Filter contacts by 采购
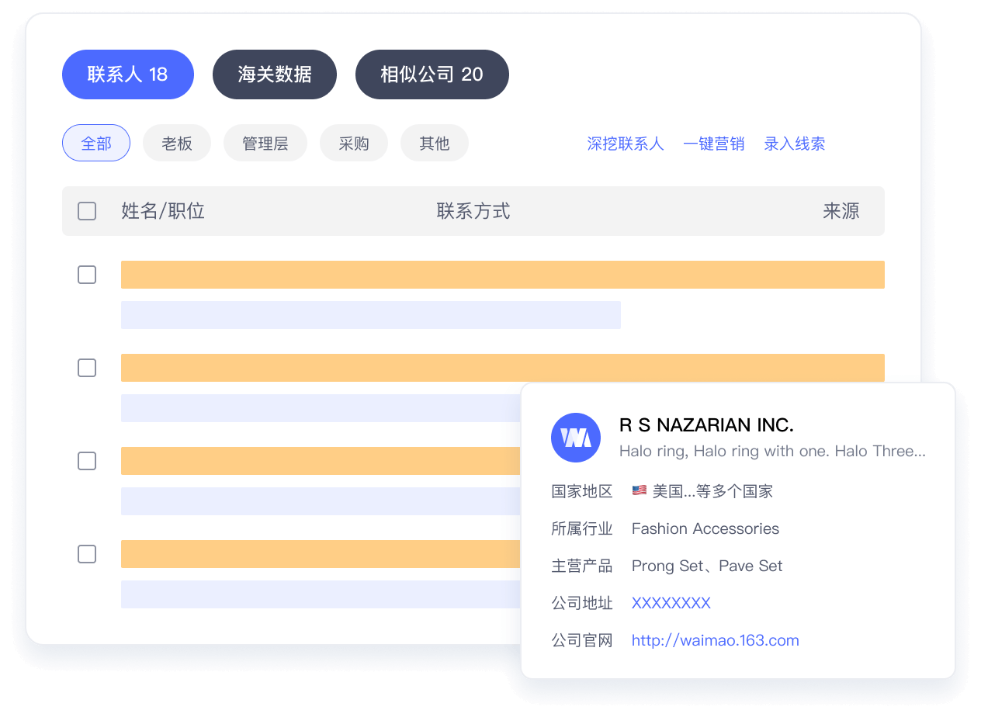This screenshot has height=717, width=981. [353, 143]
